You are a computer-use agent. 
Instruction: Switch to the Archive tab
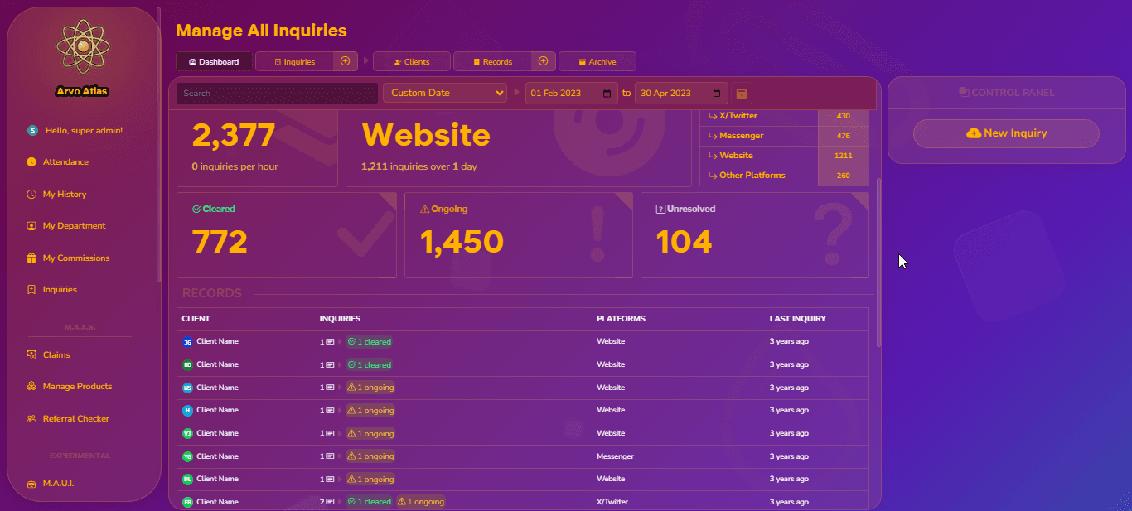tap(597, 62)
